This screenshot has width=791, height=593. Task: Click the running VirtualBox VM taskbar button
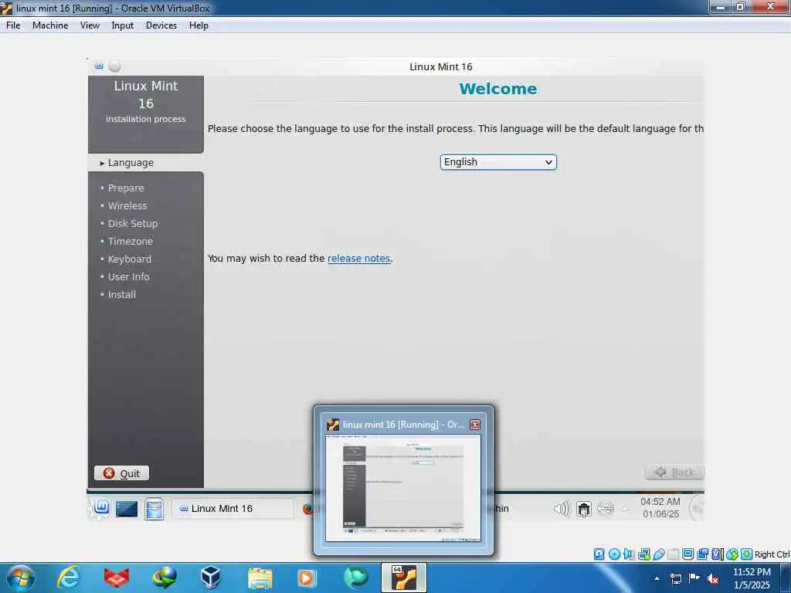click(x=403, y=578)
